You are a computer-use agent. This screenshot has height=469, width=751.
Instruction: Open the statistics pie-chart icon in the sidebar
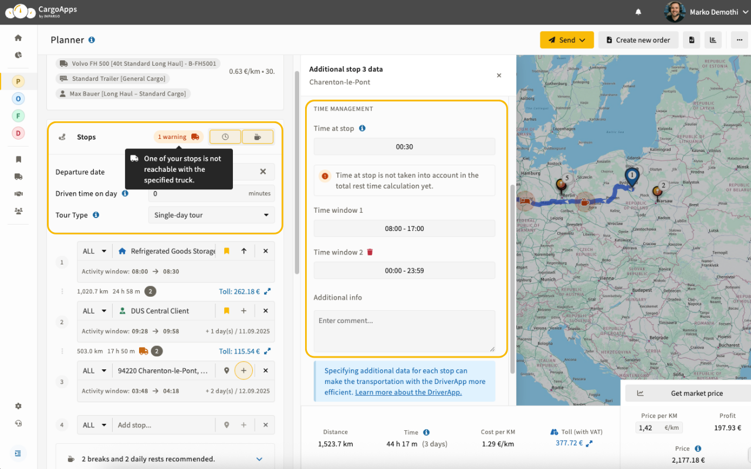18,55
